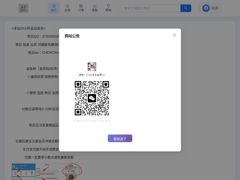
Task: Click the recharge tutorial image with ¥100
Action: pyautogui.click(x=71, y=172)
